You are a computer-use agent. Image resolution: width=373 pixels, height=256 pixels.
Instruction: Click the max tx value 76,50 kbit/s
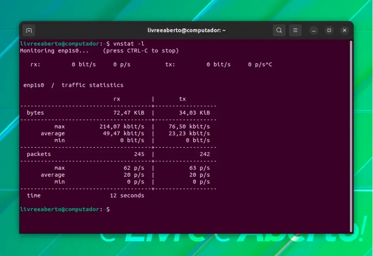[189, 127]
